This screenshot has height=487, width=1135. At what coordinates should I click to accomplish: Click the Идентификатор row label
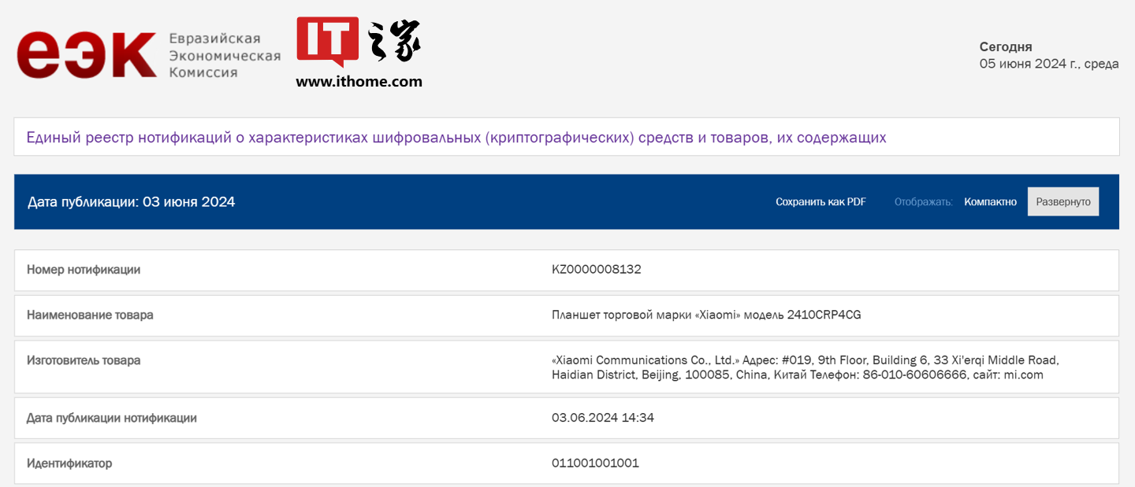click(x=69, y=463)
